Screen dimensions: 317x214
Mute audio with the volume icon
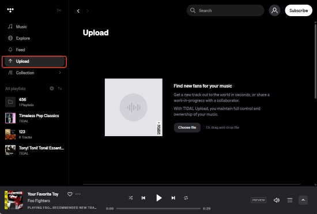[276, 200]
